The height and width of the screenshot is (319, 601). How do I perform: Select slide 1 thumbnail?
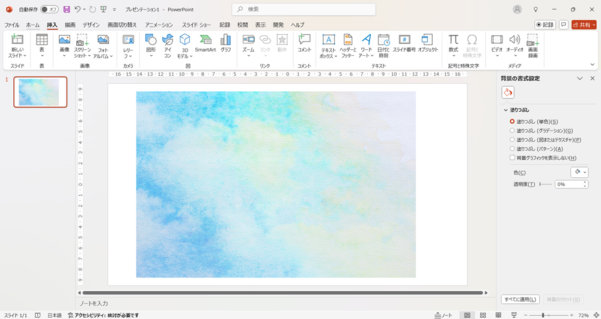[40, 92]
